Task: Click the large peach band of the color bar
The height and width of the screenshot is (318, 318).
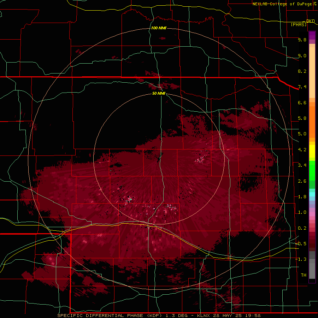Action: pyautogui.click(x=312, y=72)
